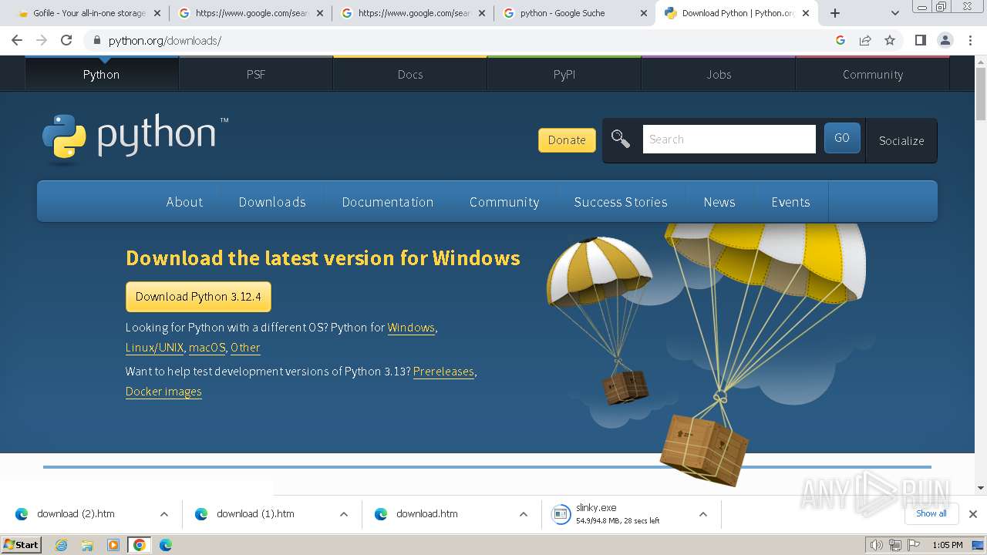The image size is (987, 555).
Task: Open Internet Explorer from taskbar
Action: pyautogui.click(x=62, y=545)
